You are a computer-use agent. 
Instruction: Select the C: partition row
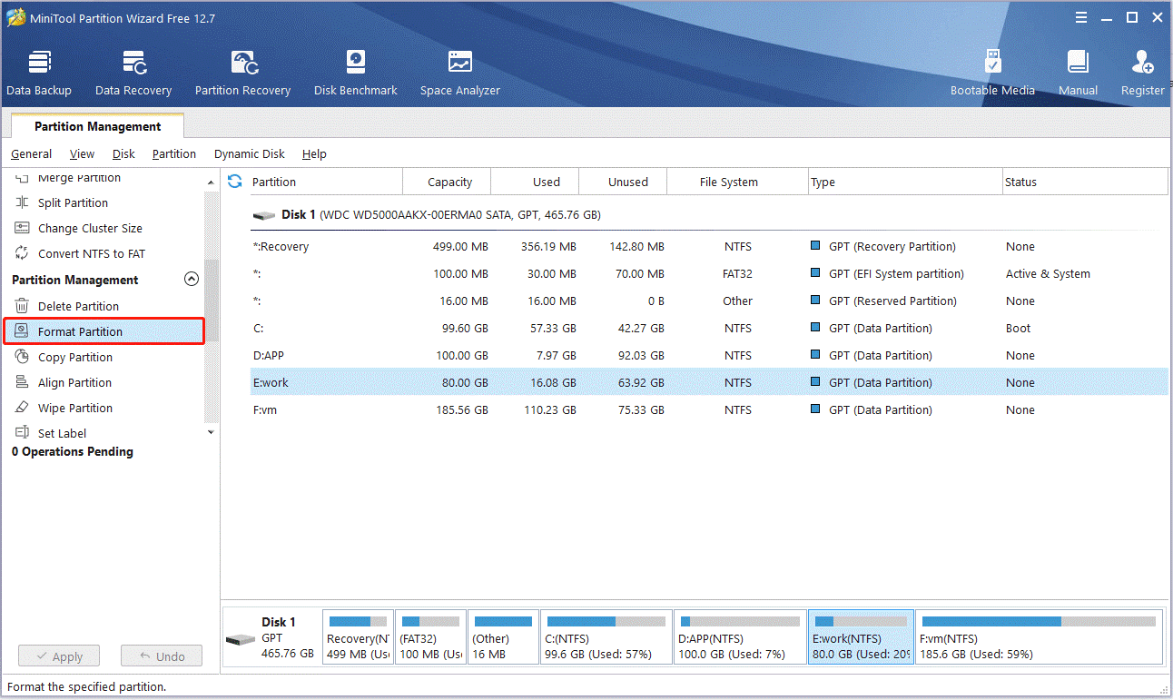709,329
